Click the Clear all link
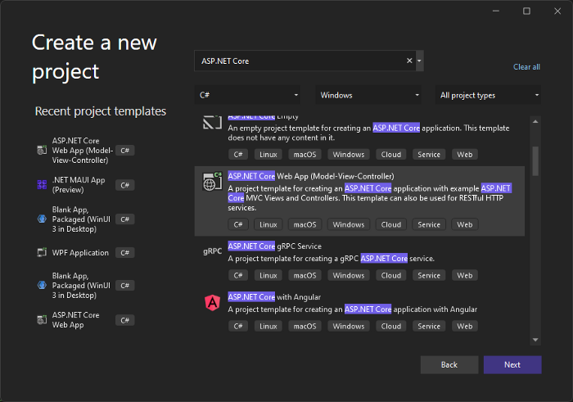Image resolution: width=573 pixels, height=402 pixels. coord(526,67)
